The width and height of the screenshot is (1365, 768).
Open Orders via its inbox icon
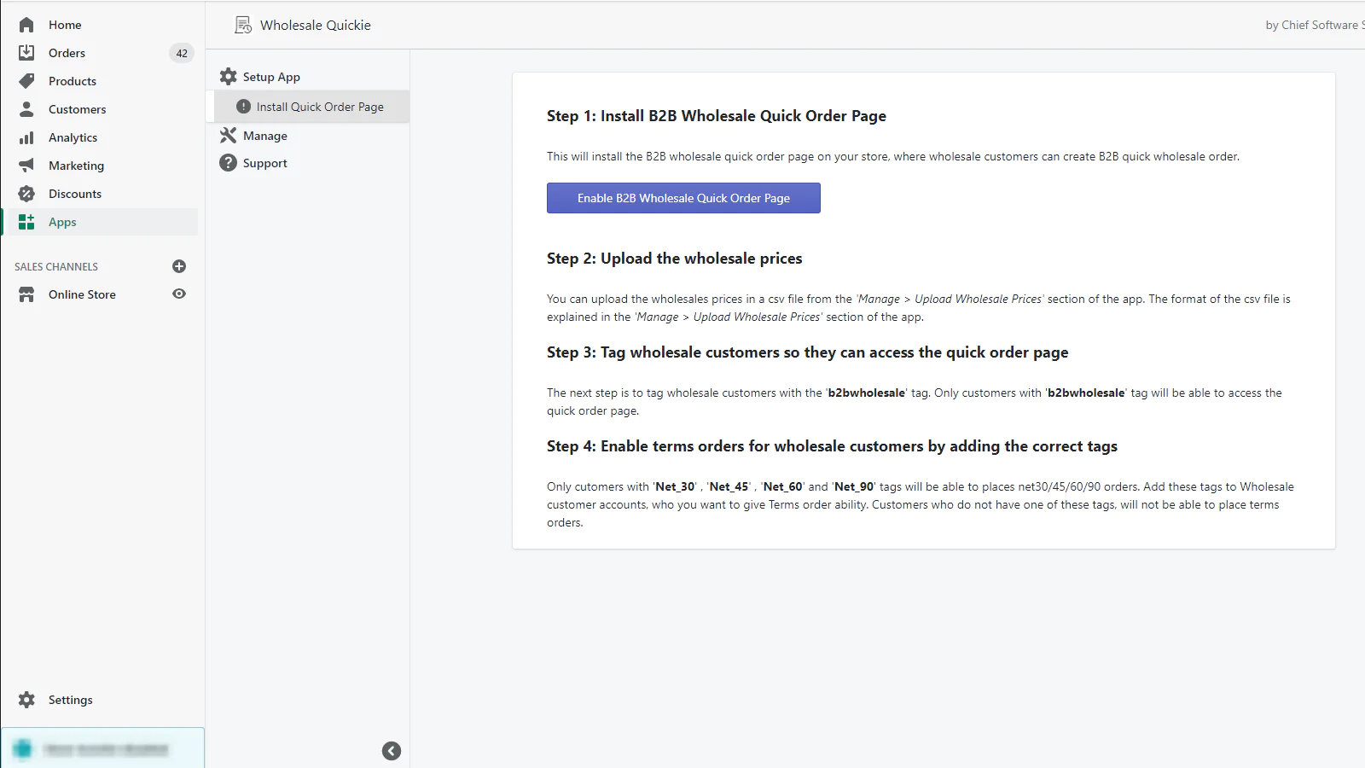point(26,53)
